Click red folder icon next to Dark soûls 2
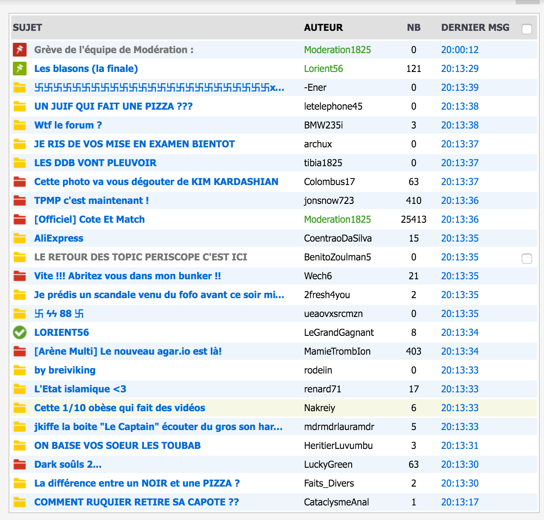544x520 pixels. click(x=20, y=464)
